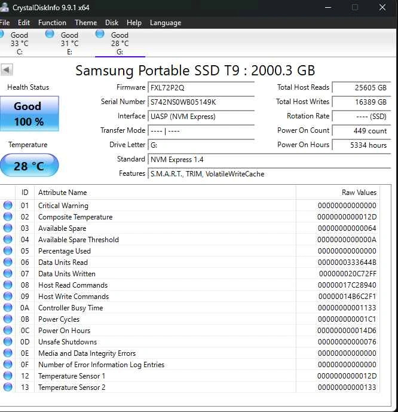Click the 28 °C temperature button
This screenshot has height=412, width=398.
tap(29, 166)
